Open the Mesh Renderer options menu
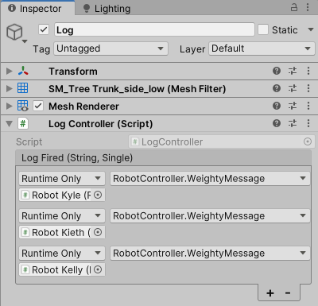 pyautogui.click(x=308, y=106)
